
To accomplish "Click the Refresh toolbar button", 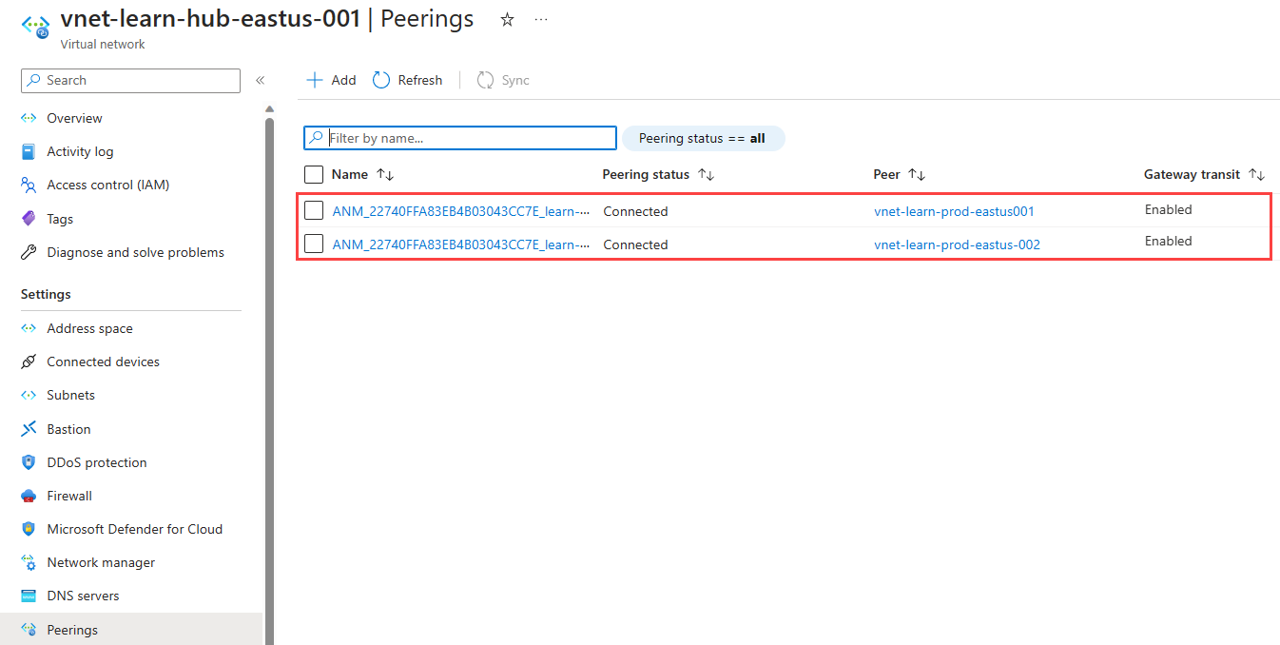I will tap(407, 81).
